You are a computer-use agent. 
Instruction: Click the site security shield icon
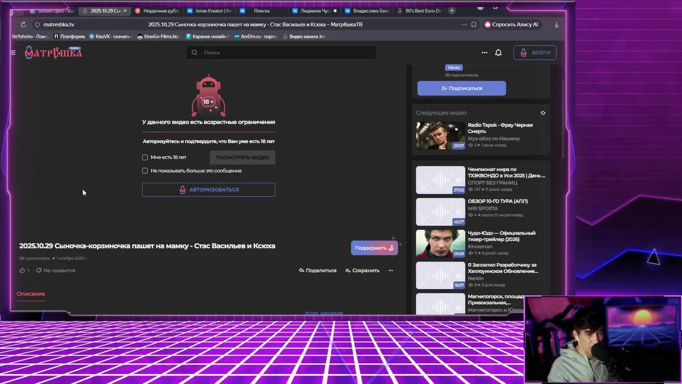(x=37, y=25)
